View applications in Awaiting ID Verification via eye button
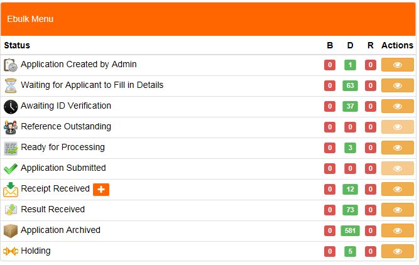The width and height of the screenshot is (419, 265). point(398,106)
